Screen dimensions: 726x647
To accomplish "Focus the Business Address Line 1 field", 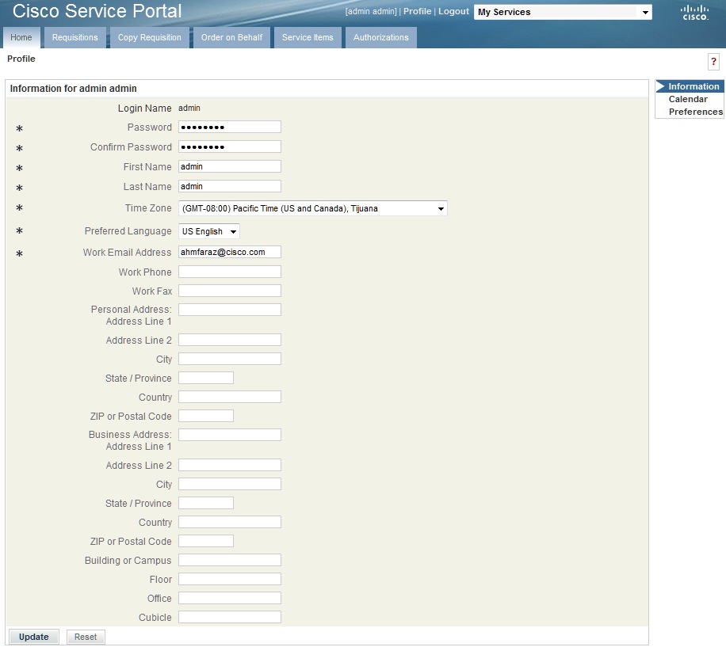I will pos(230,435).
